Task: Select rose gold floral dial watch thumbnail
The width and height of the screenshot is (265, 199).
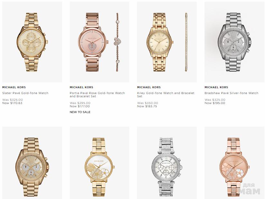Action: tap(234, 163)
